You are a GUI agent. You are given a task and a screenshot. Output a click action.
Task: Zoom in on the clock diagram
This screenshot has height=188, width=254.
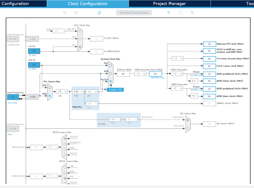pyautogui.click(x=169, y=12)
